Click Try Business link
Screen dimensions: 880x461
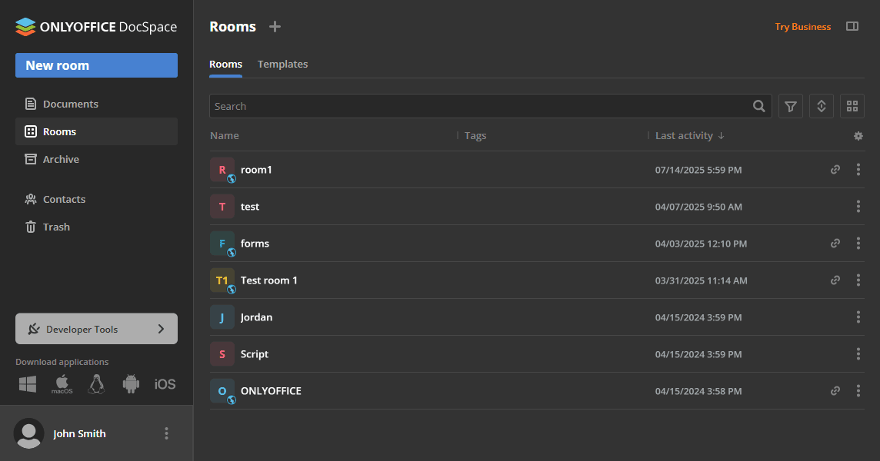click(x=802, y=26)
